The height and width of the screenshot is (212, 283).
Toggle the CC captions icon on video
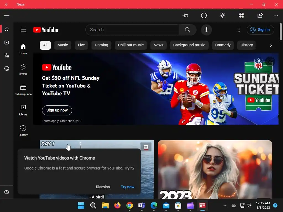[x=146, y=147]
